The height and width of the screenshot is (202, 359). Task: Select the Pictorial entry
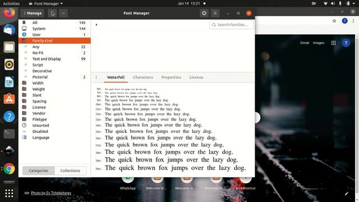[x=54, y=77]
